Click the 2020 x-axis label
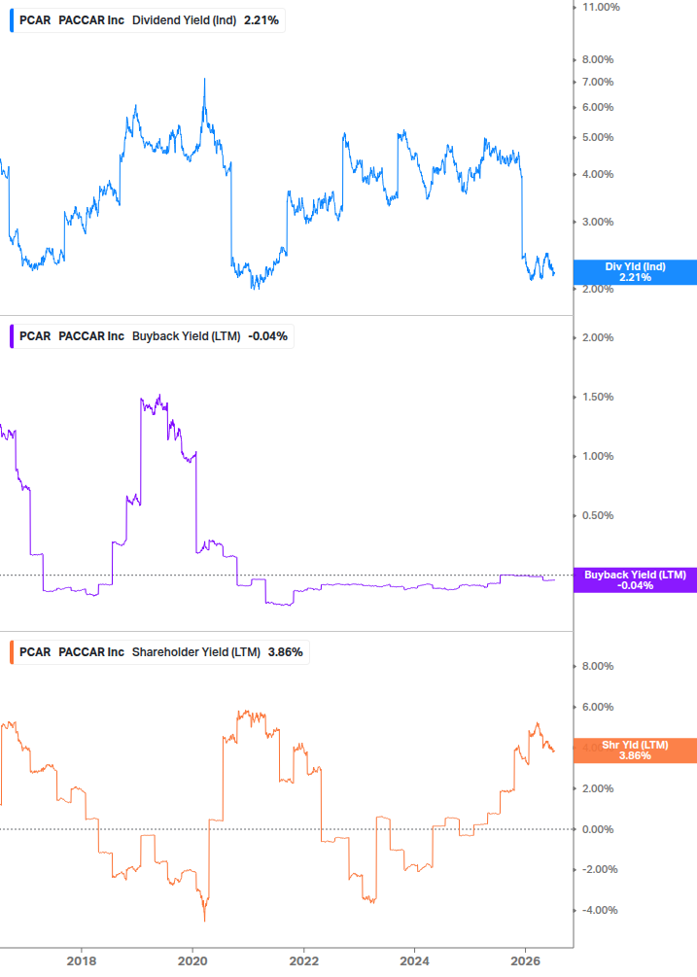Image resolution: width=697 pixels, height=977 pixels. (192, 960)
